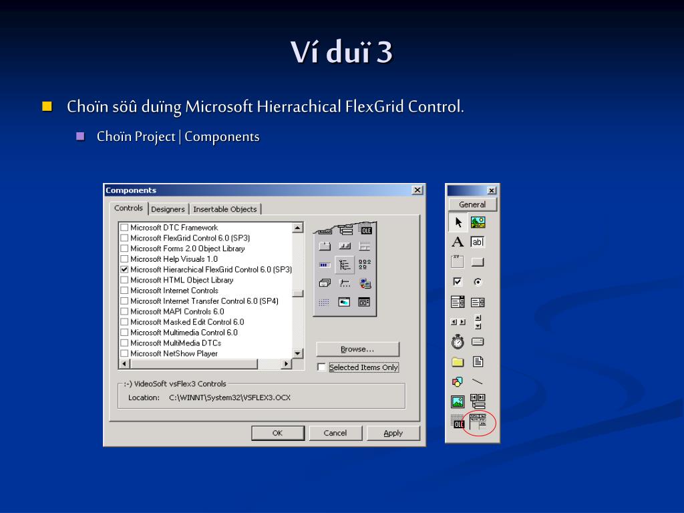This screenshot has width=684, height=513.
Task: Check Microsoft MultiMedia DTCs
Action: 124,343
